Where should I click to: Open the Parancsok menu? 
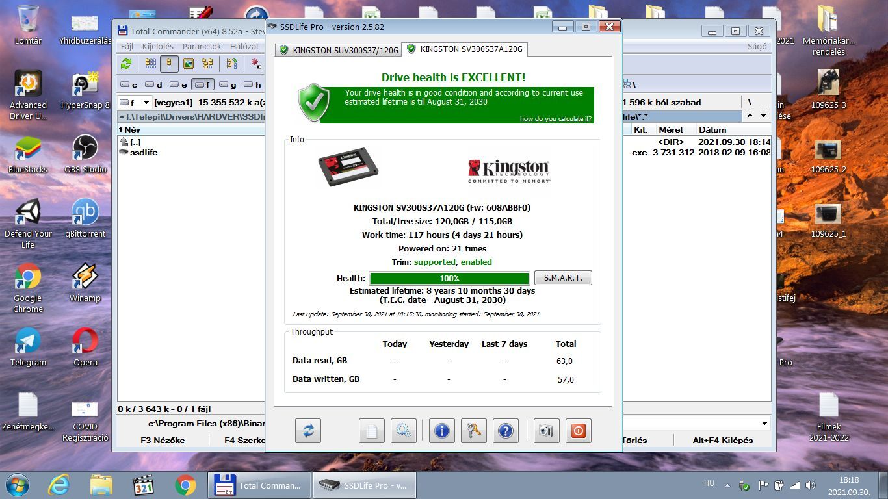coord(202,46)
